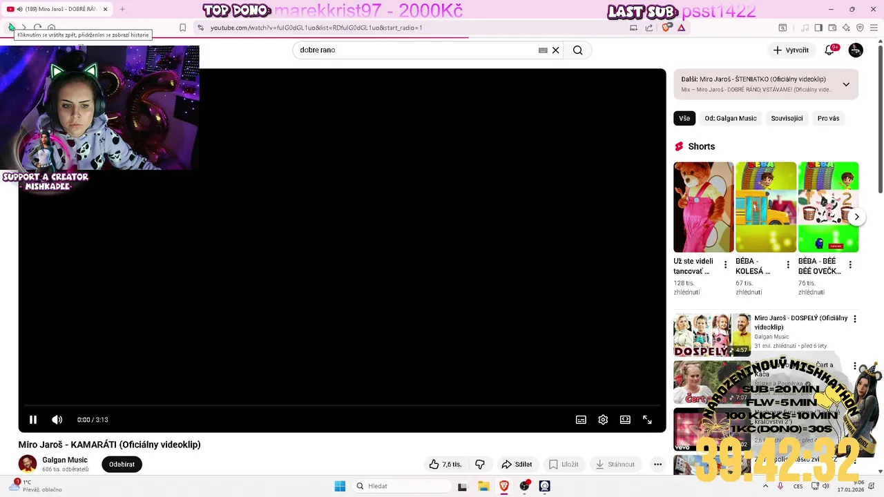
Task: Open the 'BÉBA - BÉÉ BÉÉ OVEČK' Short thumbnail
Action: tap(828, 207)
